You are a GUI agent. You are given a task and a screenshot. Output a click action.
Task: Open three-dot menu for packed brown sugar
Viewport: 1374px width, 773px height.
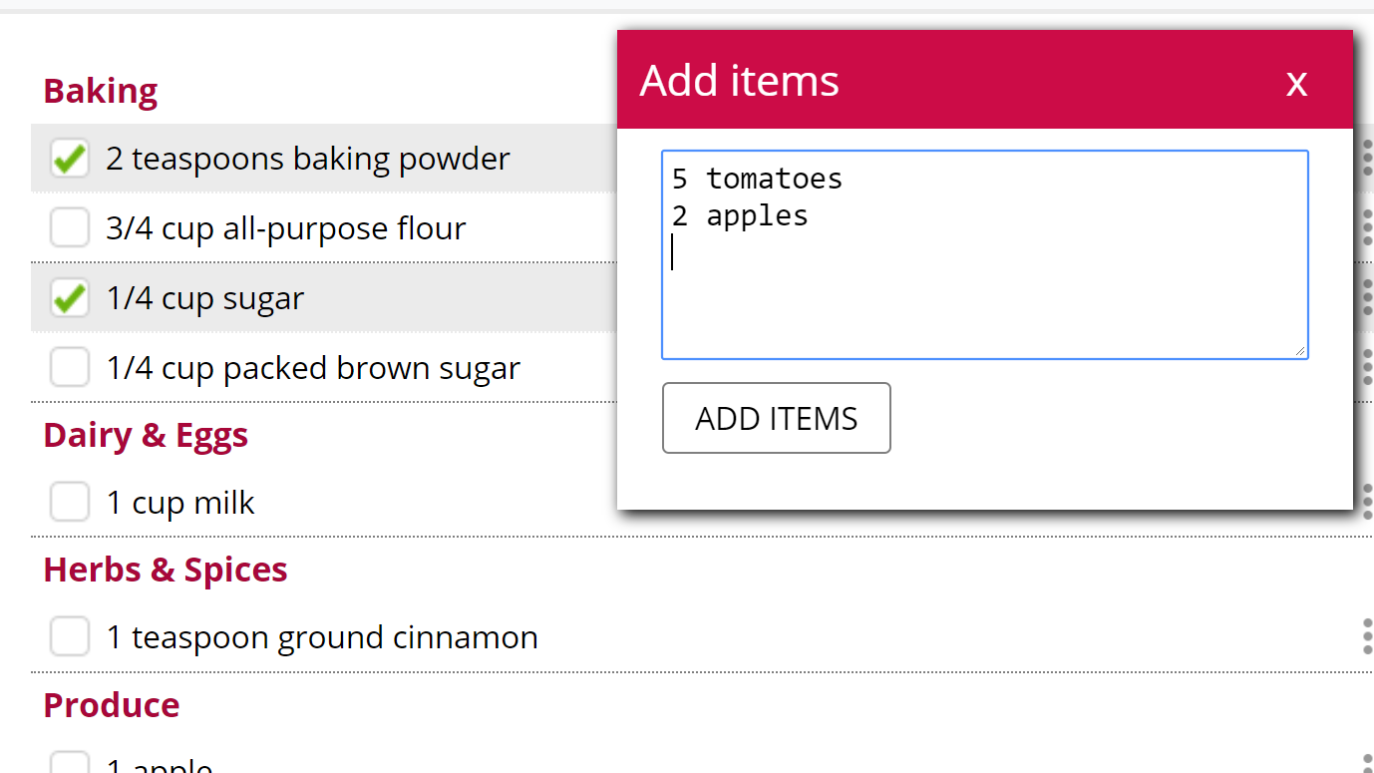coord(1367,367)
